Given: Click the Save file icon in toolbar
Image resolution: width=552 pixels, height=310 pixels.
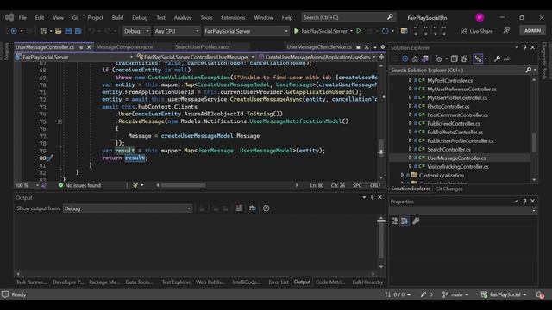Looking at the screenshot, I should [x=68, y=31].
